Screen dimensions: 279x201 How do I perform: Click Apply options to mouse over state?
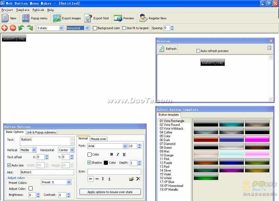[110, 192]
